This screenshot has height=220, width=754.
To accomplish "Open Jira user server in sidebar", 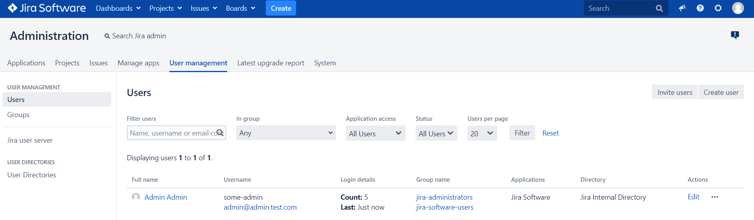I will click(30, 140).
